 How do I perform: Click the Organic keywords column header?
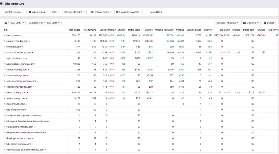[x=164, y=30]
